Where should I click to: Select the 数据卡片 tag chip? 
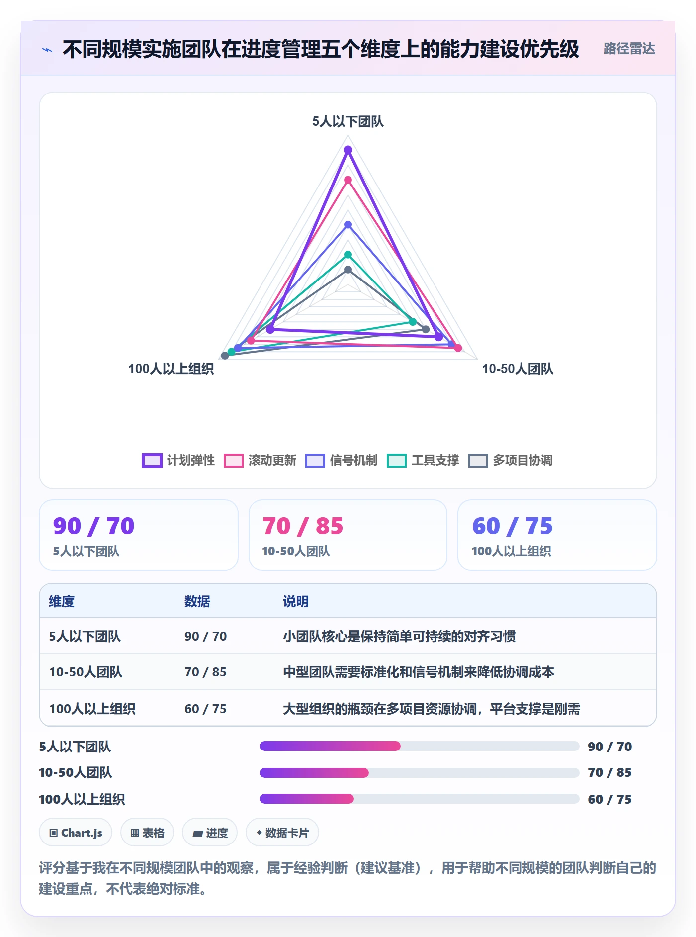pos(282,833)
